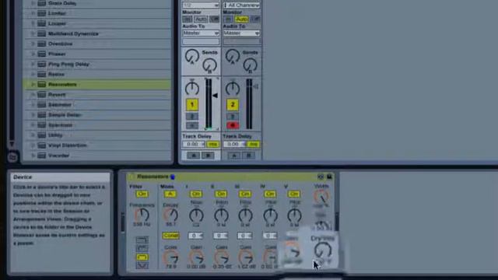The height and width of the screenshot is (280, 498).
Task: Click the Width knob in Resonators
Action: pos(321,196)
